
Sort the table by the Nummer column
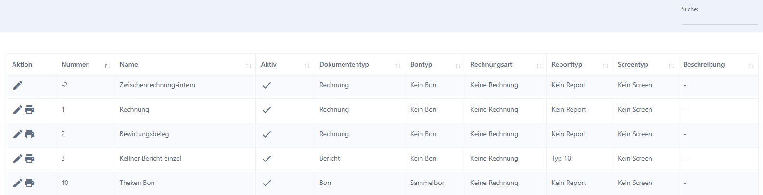coord(85,64)
